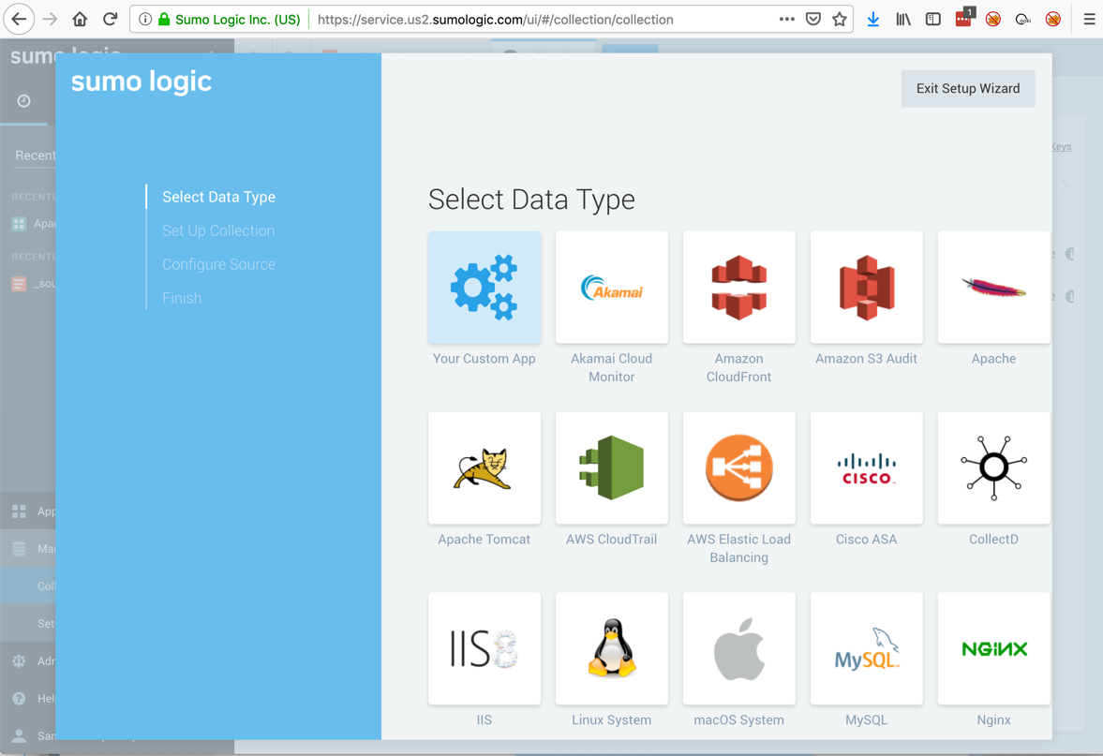Screen dimensions: 1103x756
Task: Pick the Amazon CloudFront tile
Action: click(738, 287)
